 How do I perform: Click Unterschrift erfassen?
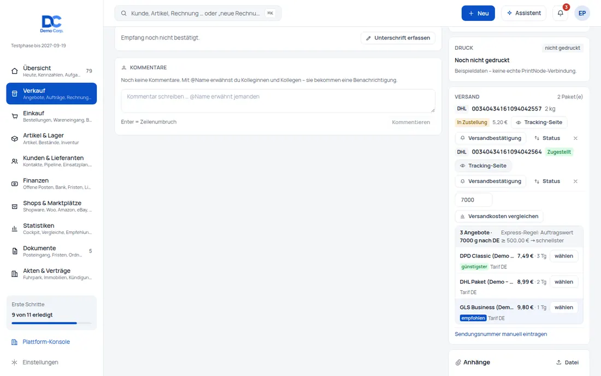(398, 38)
